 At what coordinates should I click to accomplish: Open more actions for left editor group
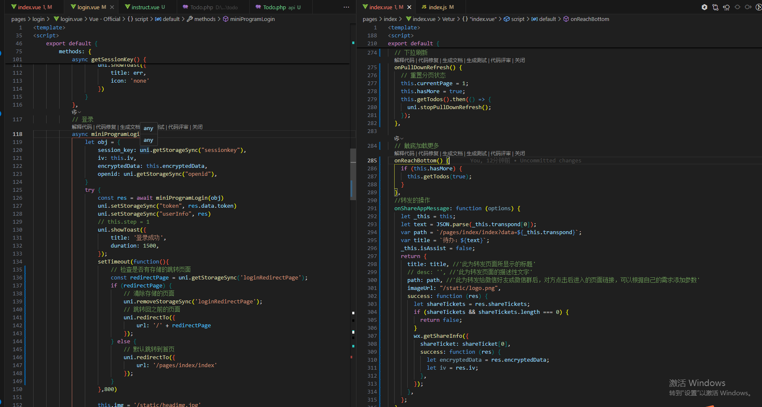[x=346, y=7]
